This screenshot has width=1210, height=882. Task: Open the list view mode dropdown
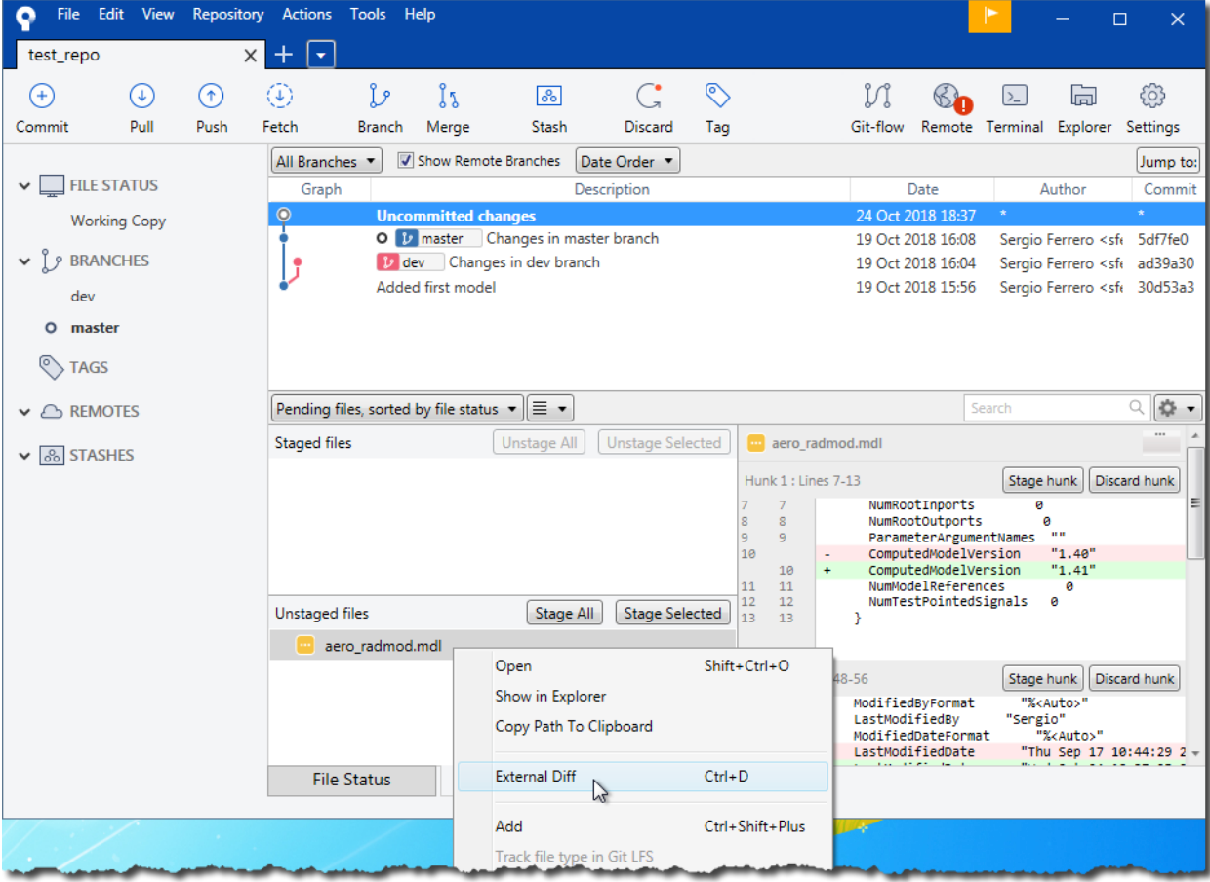point(550,409)
